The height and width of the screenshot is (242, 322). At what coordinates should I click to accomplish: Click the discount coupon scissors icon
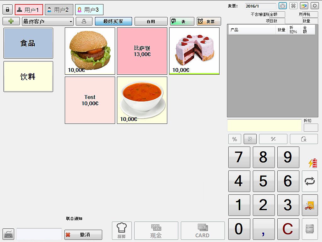pyautogui.click(x=310, y=205)
